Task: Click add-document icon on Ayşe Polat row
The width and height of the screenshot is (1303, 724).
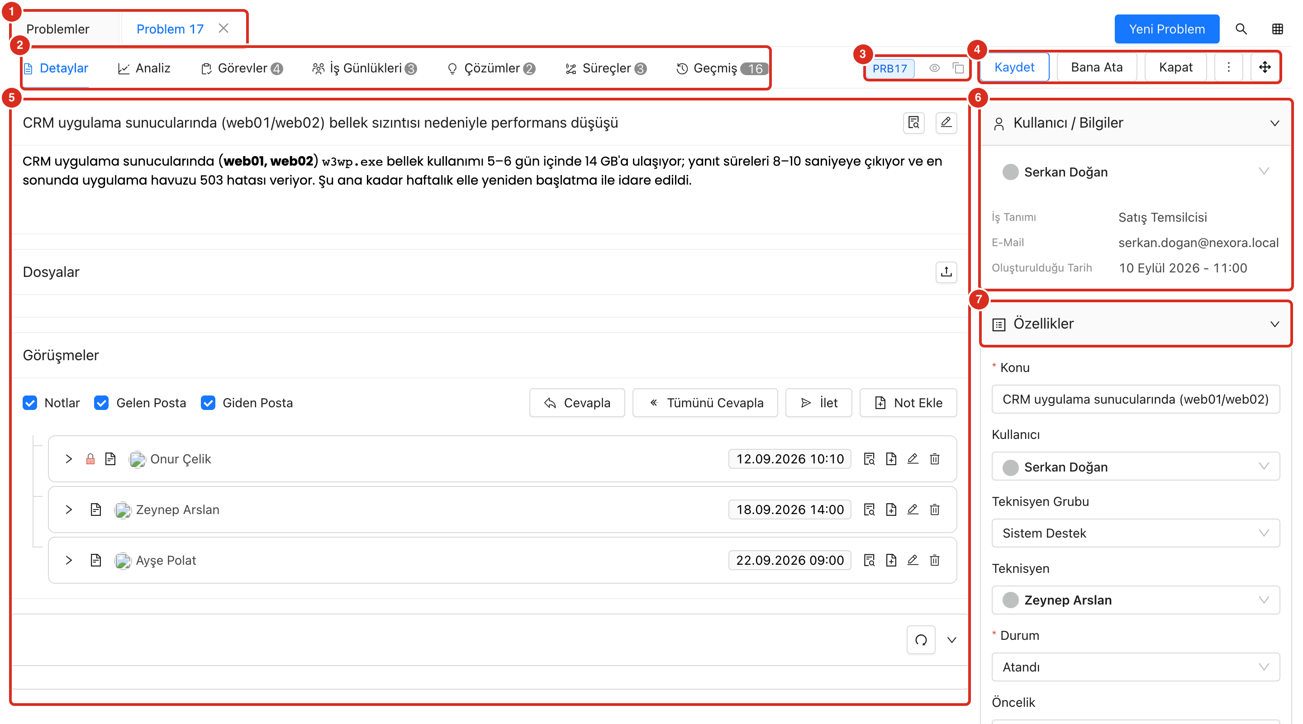Action: [x=891, y=560]
